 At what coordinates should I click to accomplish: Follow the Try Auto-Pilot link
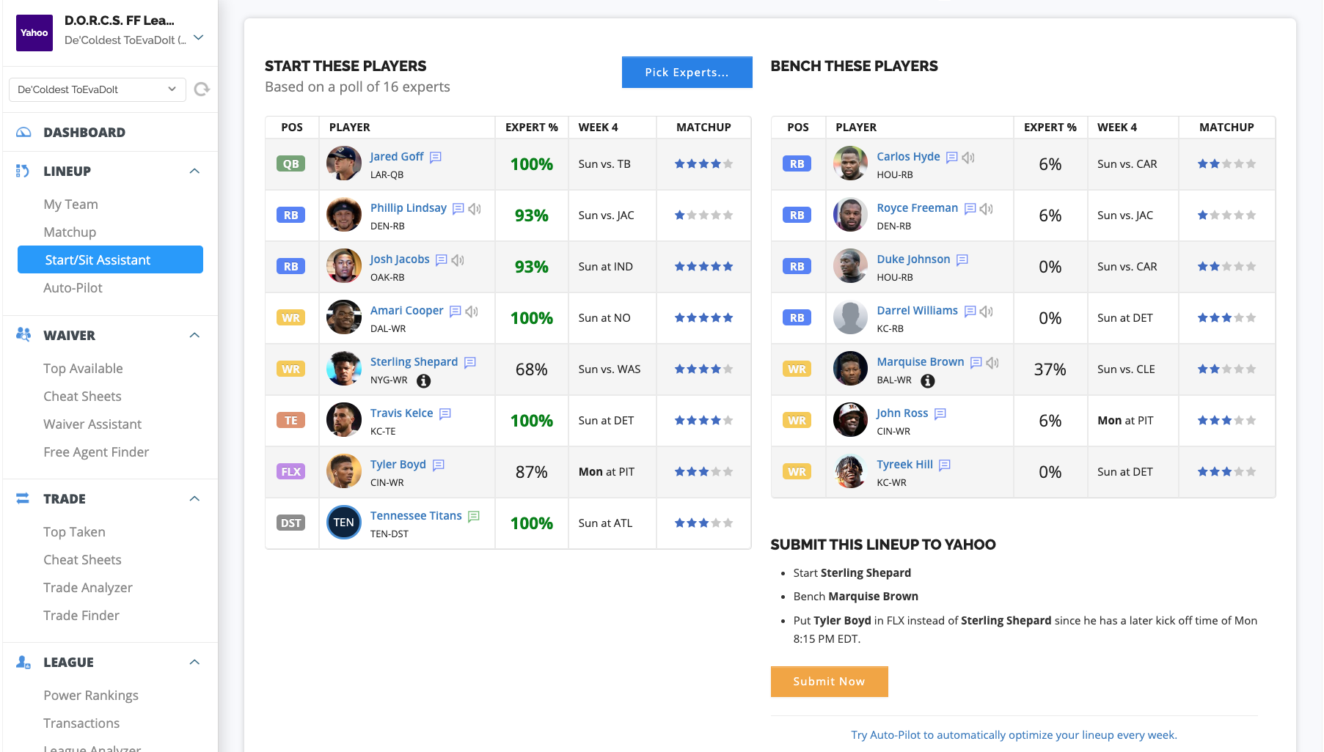pos(1014,734)
